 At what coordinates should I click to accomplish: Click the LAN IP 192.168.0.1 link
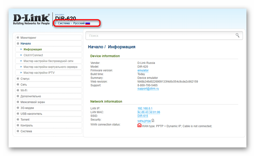pyautogui.click(x=145, y=108)
